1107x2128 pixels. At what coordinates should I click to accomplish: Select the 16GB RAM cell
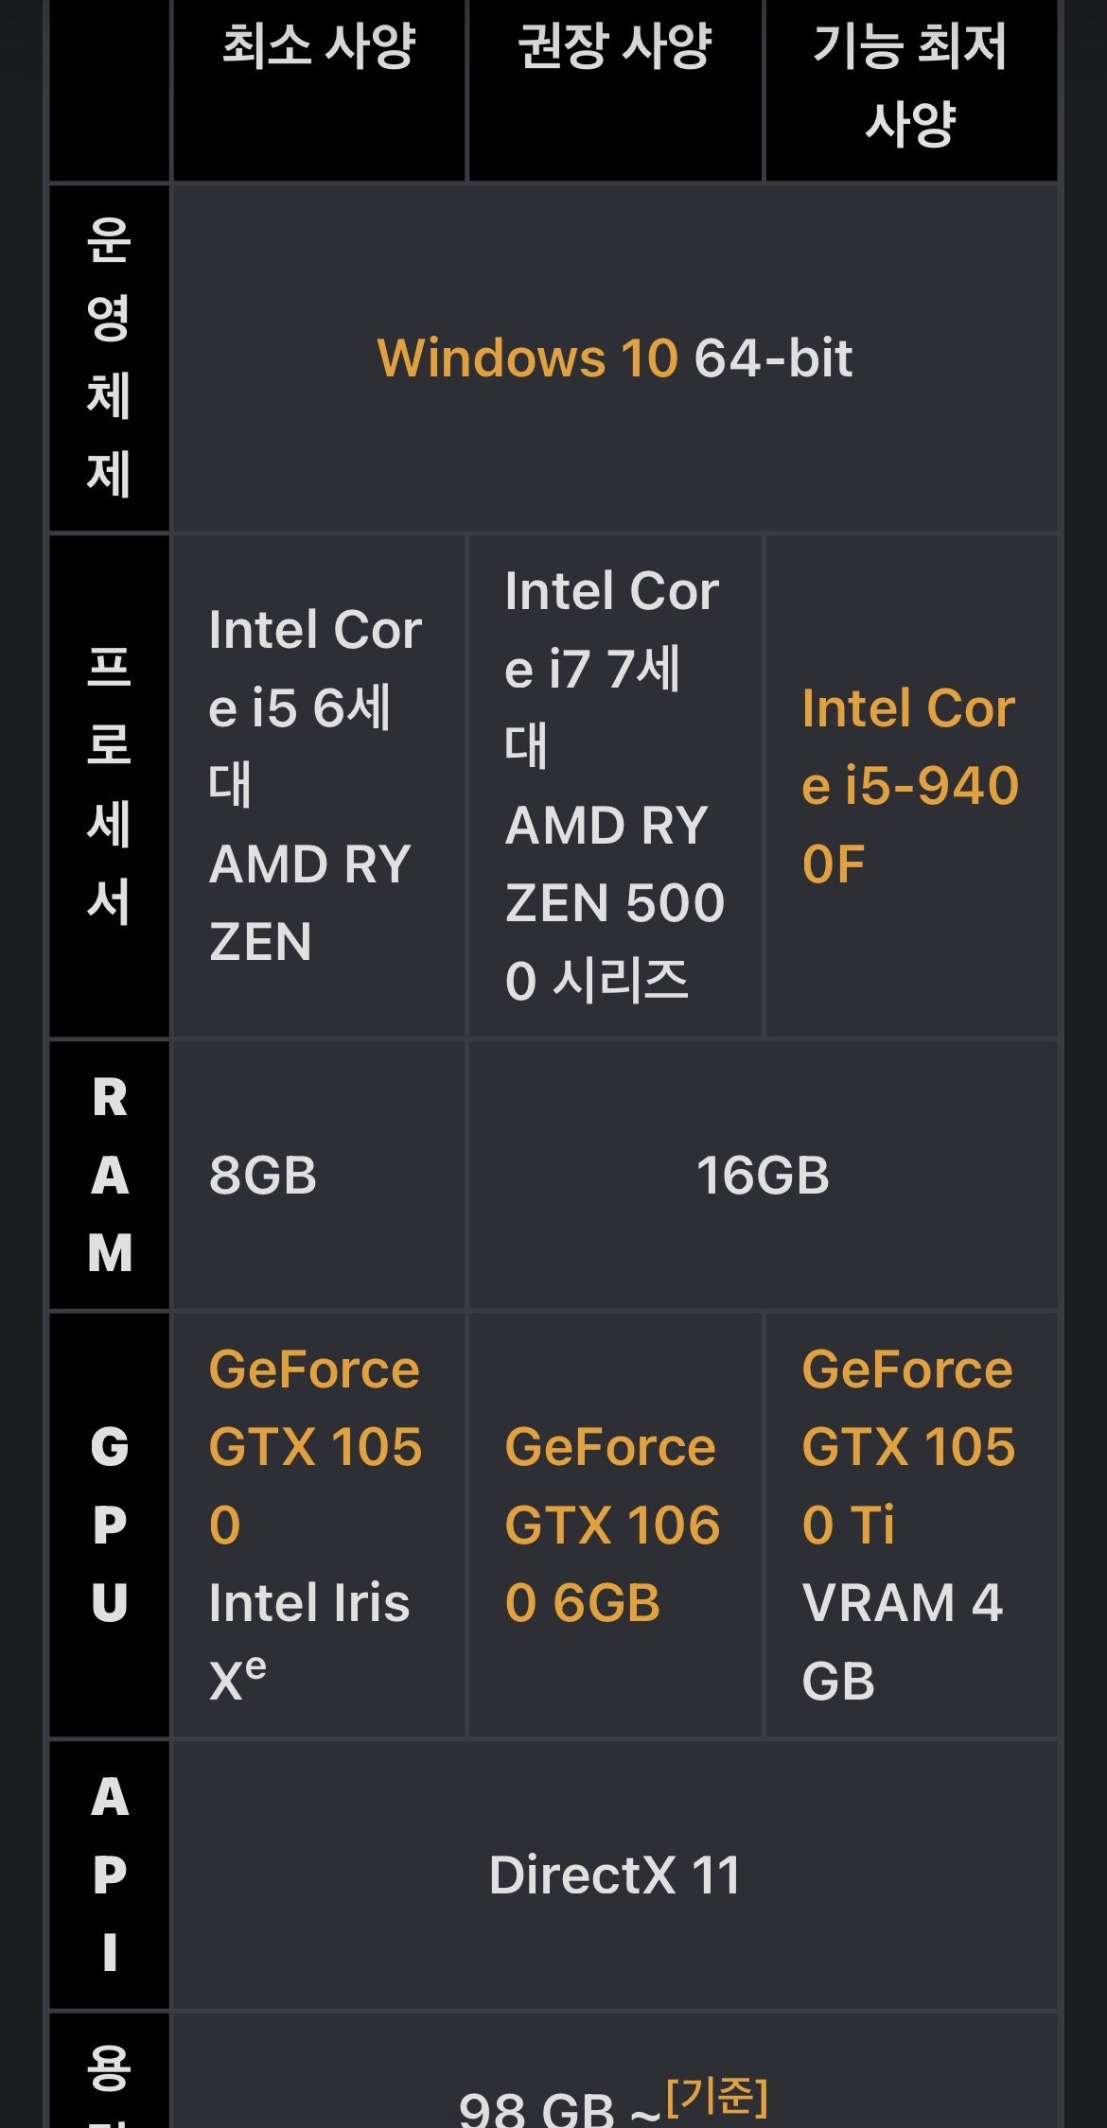(763, 1176)
